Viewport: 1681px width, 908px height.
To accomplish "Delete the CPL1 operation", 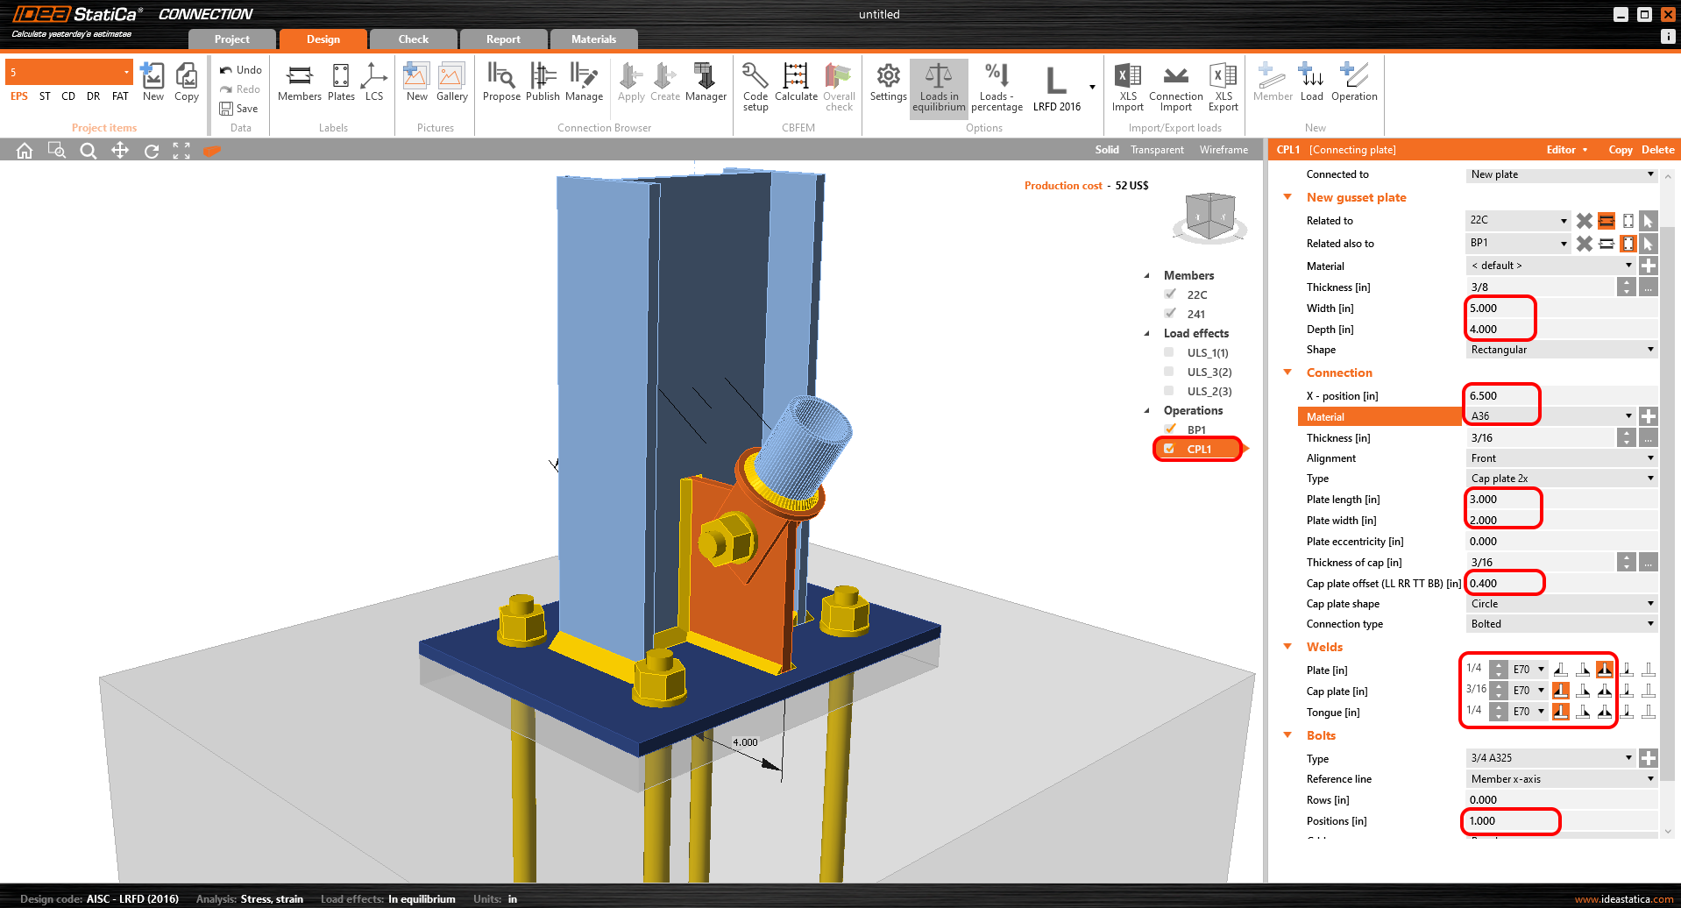I will 1657,150.
